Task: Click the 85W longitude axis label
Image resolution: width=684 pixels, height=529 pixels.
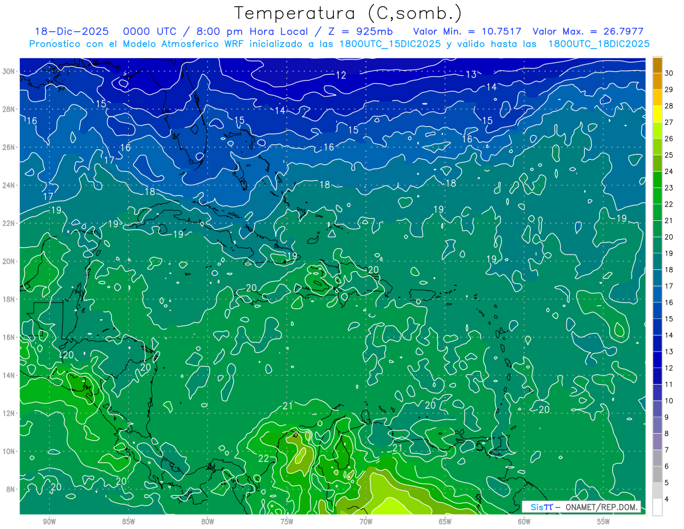Action: tap(129, 522)
